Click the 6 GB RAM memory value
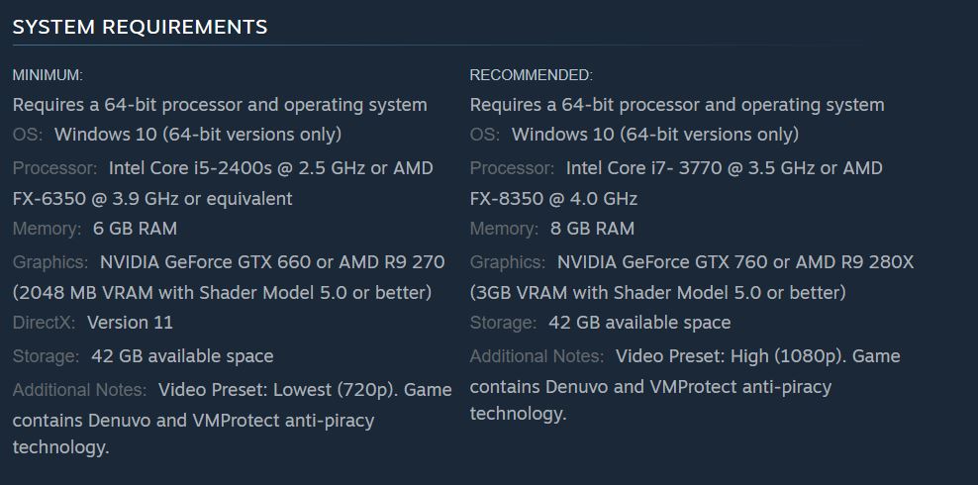Screen dimensions: 978x485 (x=135, y=229)
